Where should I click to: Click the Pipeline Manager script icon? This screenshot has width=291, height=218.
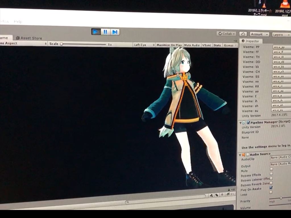(244, 123)
